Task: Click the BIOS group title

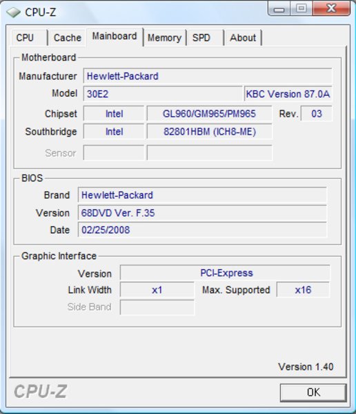Action: pyautogui.click(x=32, y=178)
